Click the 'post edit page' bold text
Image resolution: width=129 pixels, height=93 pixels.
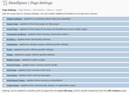(x=66, y=91)
